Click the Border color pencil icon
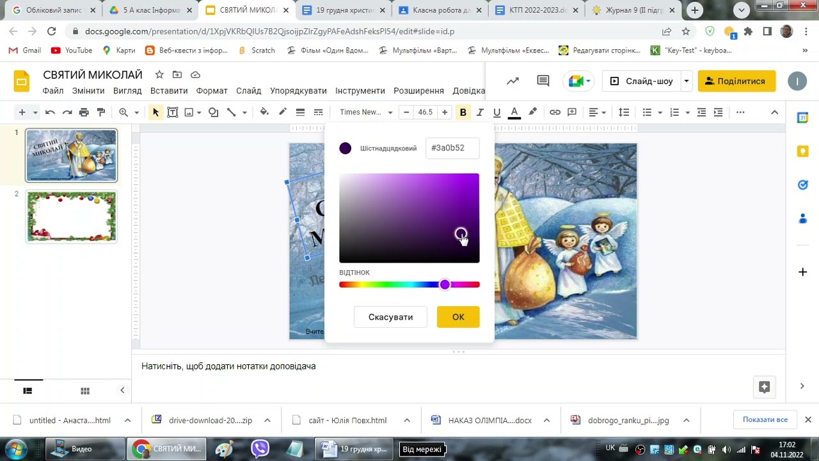This screenshot has height=461, width=819. pyautogui.click(x=282, y=112)
